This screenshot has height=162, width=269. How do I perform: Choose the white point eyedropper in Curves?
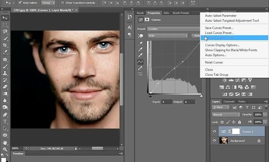(140, 55)
